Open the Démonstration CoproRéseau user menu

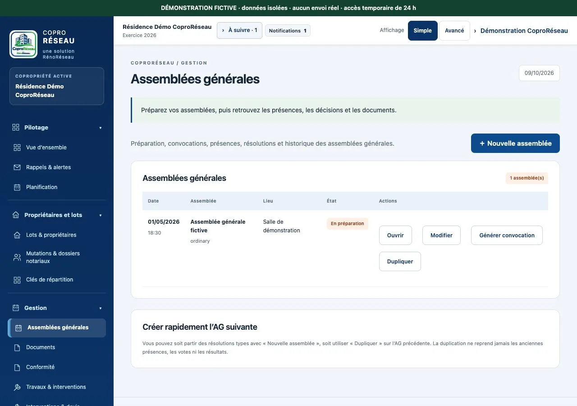521,31
